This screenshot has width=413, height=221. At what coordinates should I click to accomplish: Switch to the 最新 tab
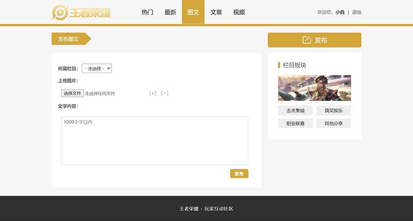[x=170, y=12]
